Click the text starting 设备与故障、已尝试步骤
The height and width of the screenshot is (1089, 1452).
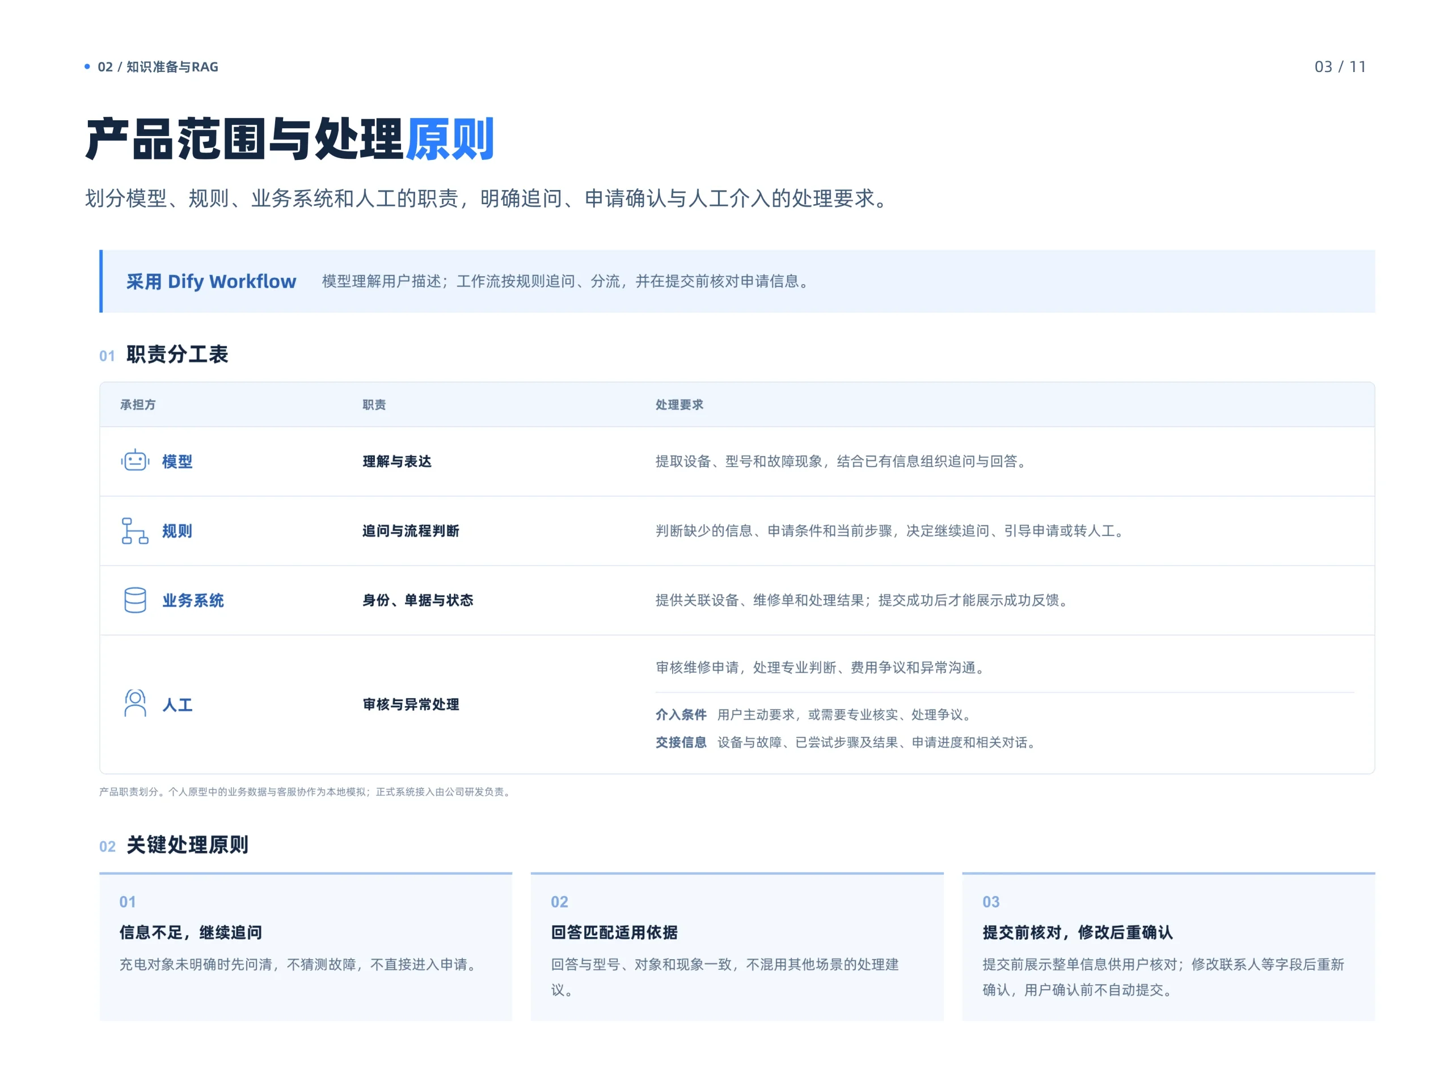pyautogui.click(x=878, y=742)
